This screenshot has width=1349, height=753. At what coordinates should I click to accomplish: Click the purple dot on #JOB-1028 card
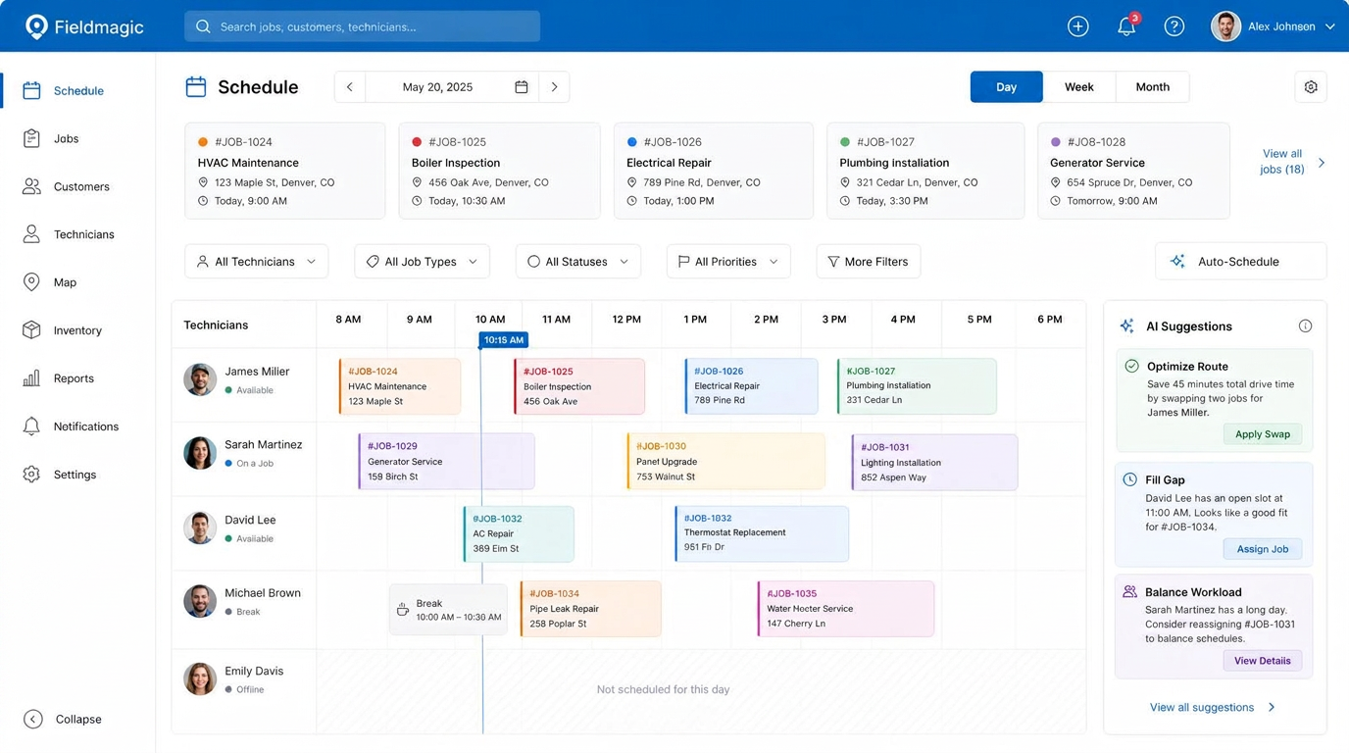pyautogui.click(x=1056, y=142)
